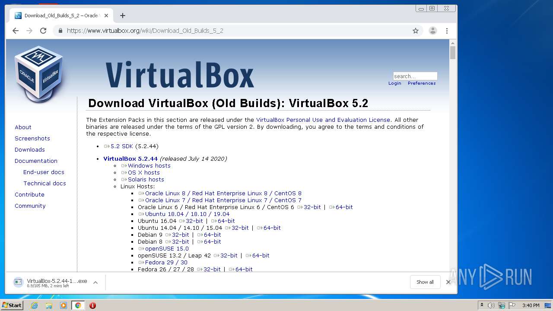This screenshot has height=311, width=553.
Task: Open the Windows Start menu
Action: [12, 305]
